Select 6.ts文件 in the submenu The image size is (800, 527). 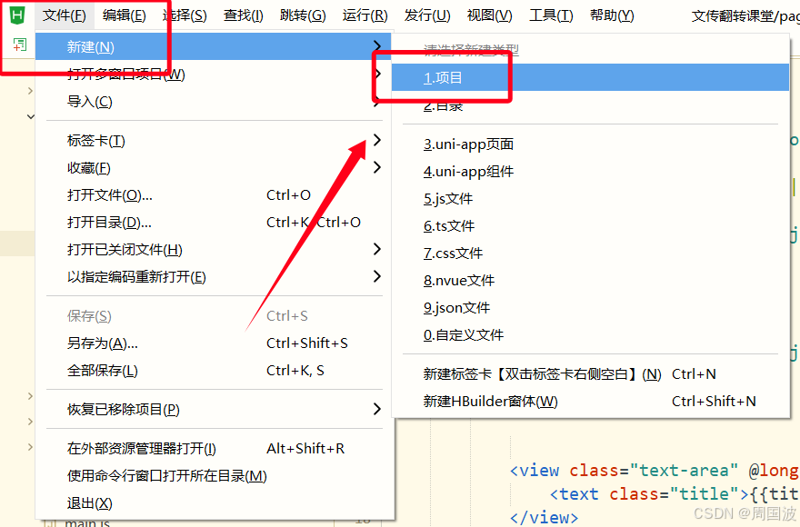(x=590, y=226)
